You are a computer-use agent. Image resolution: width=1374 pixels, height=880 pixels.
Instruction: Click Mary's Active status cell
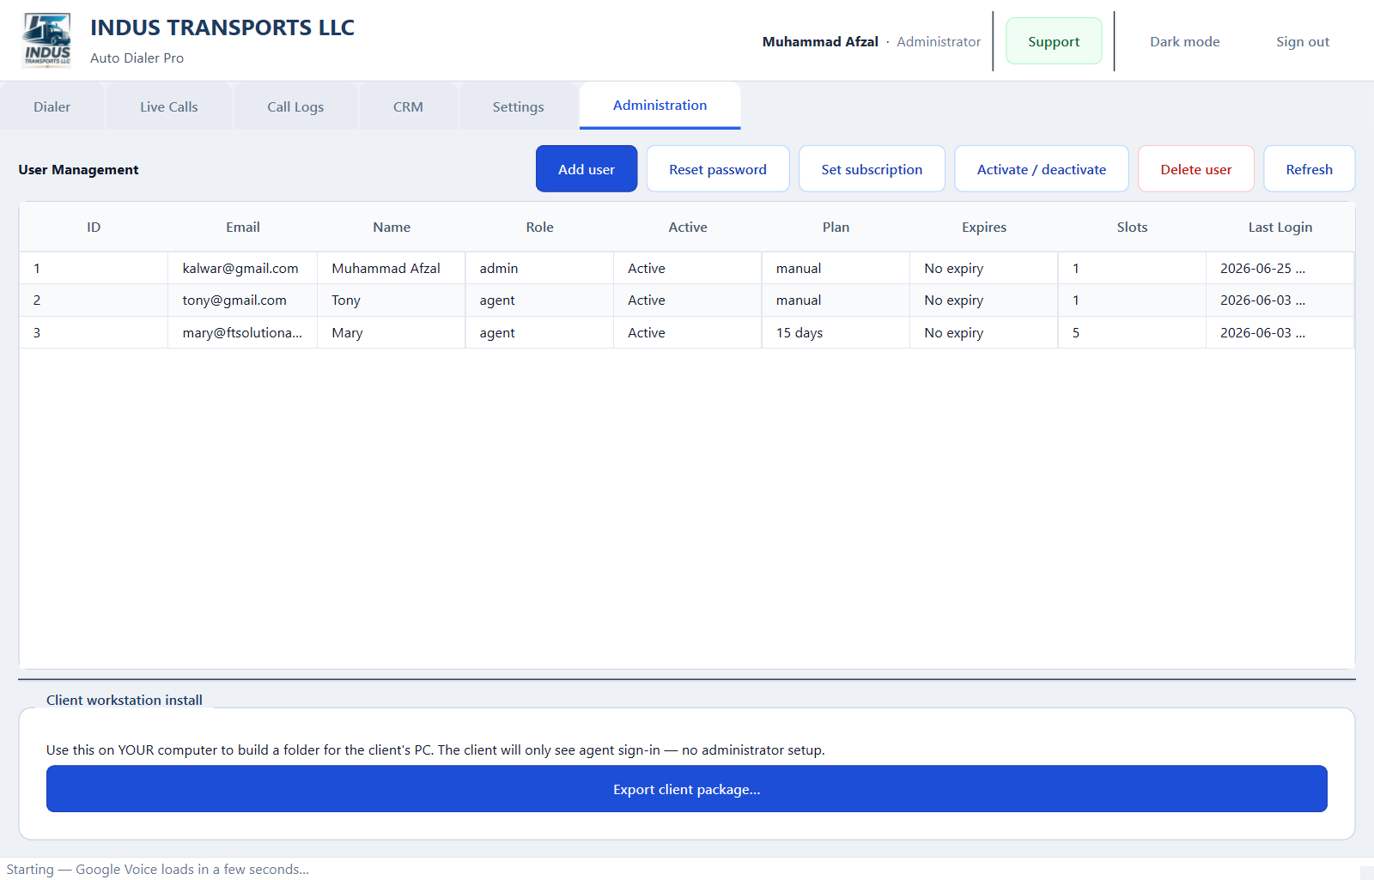[688, 332]
